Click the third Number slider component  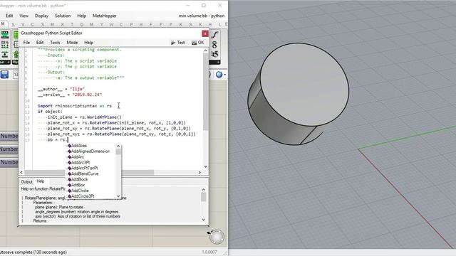point(9,162)
